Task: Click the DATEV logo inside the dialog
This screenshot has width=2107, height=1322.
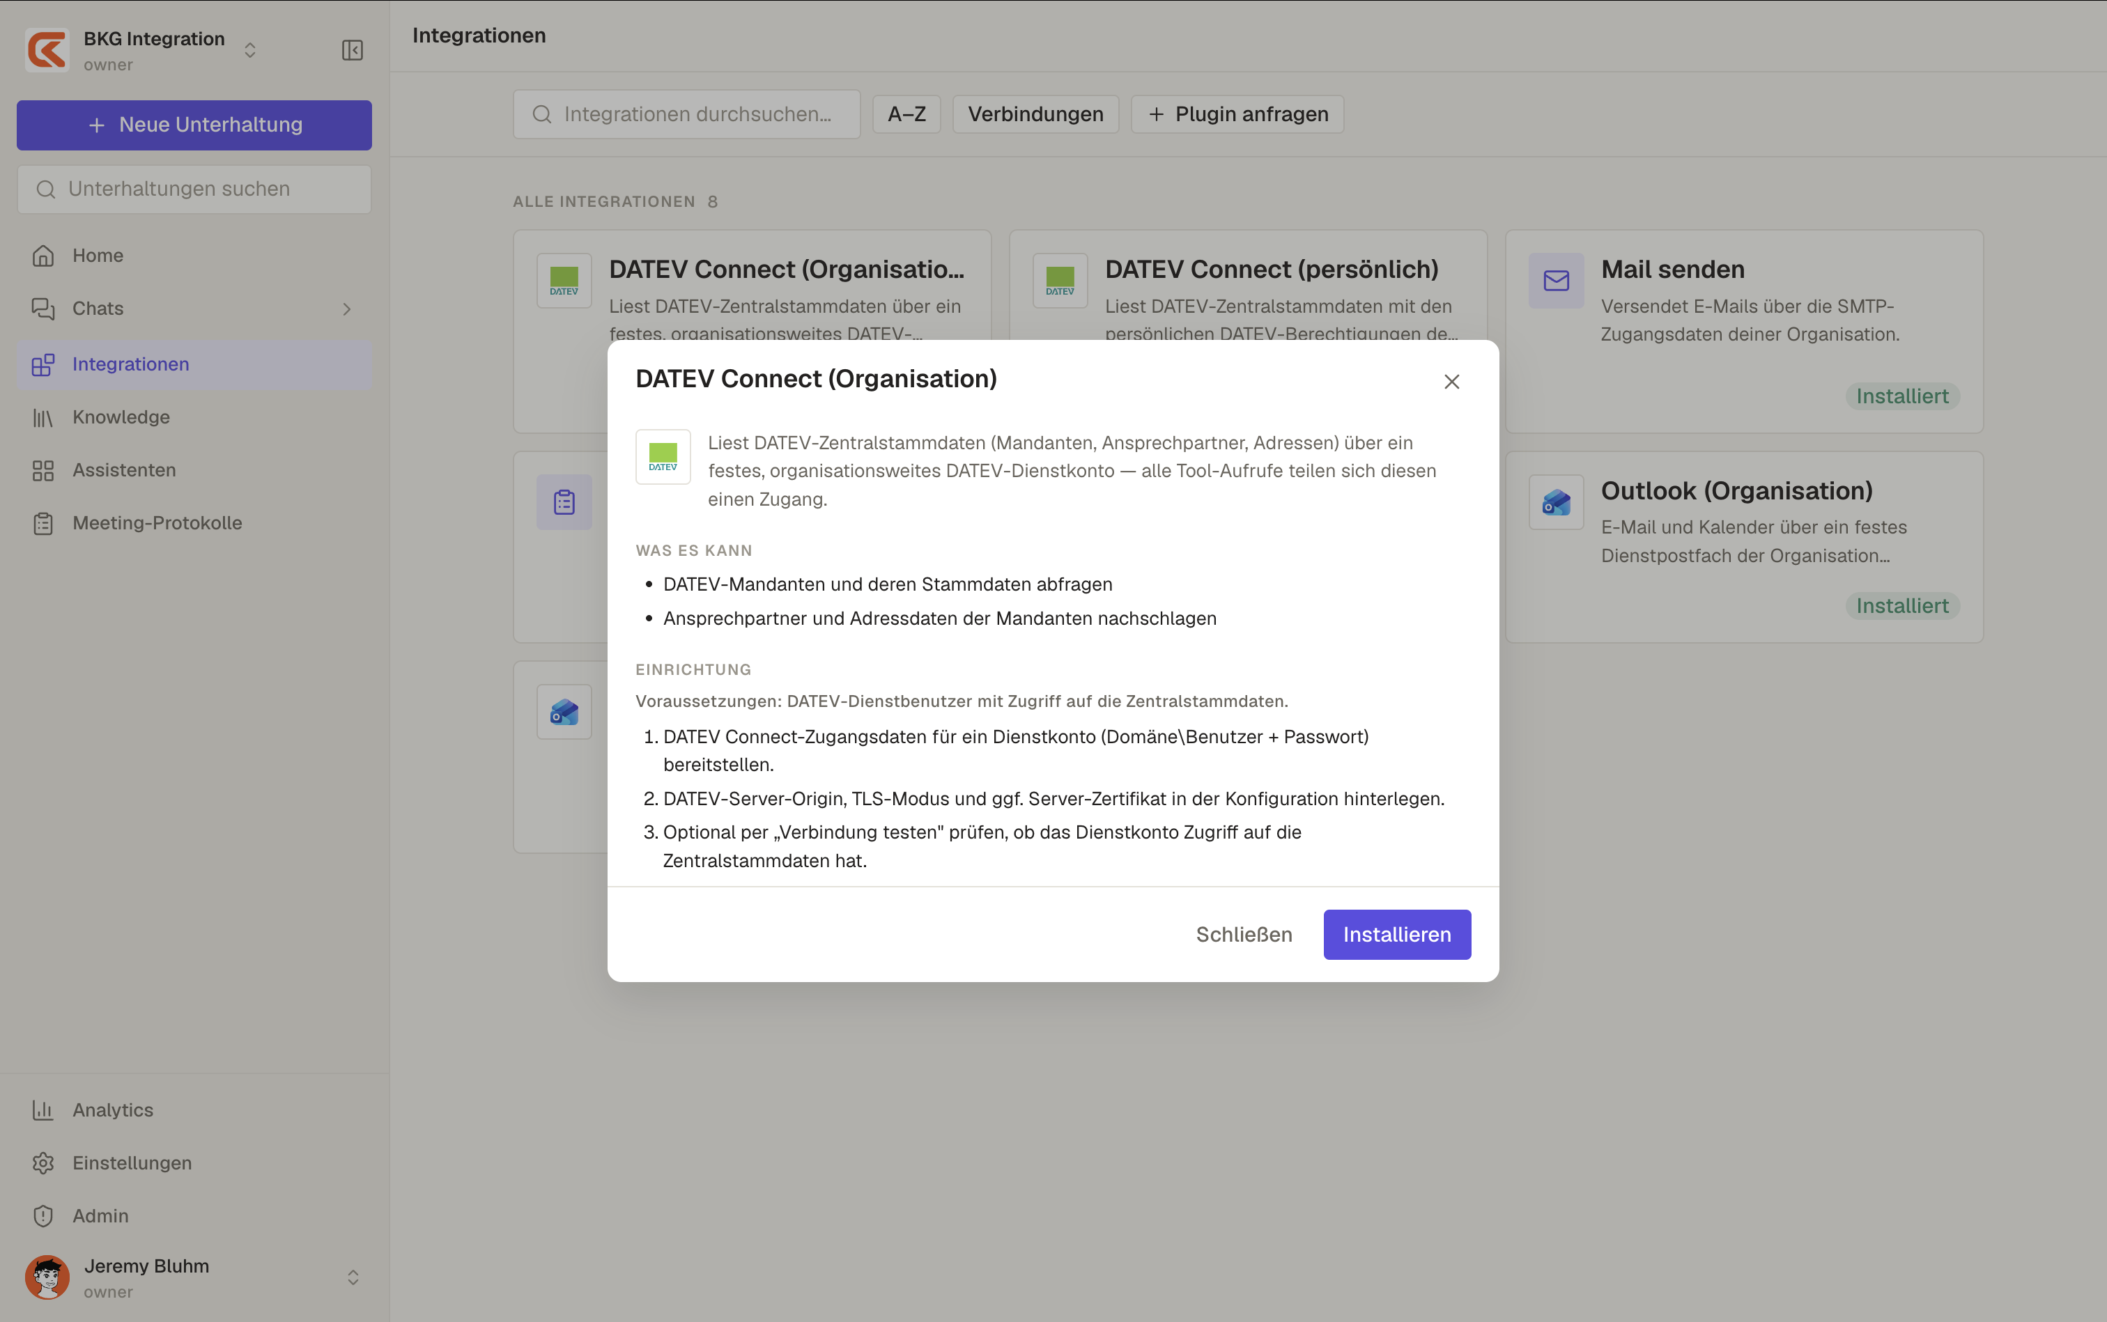Action: coord(663,456)
